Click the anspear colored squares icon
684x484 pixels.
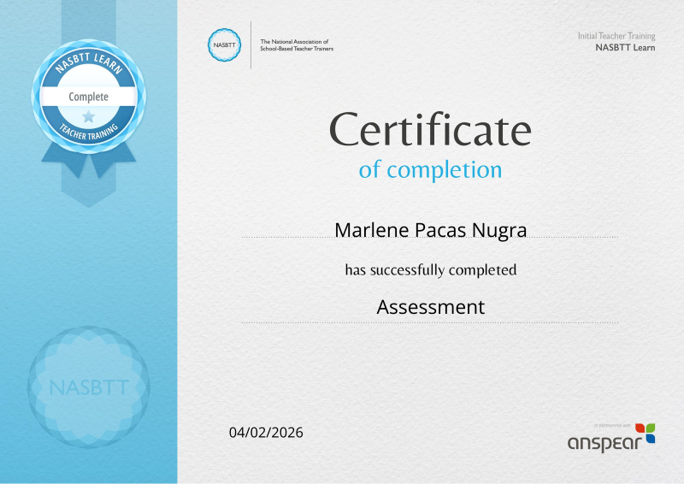(x=646, y=434)
